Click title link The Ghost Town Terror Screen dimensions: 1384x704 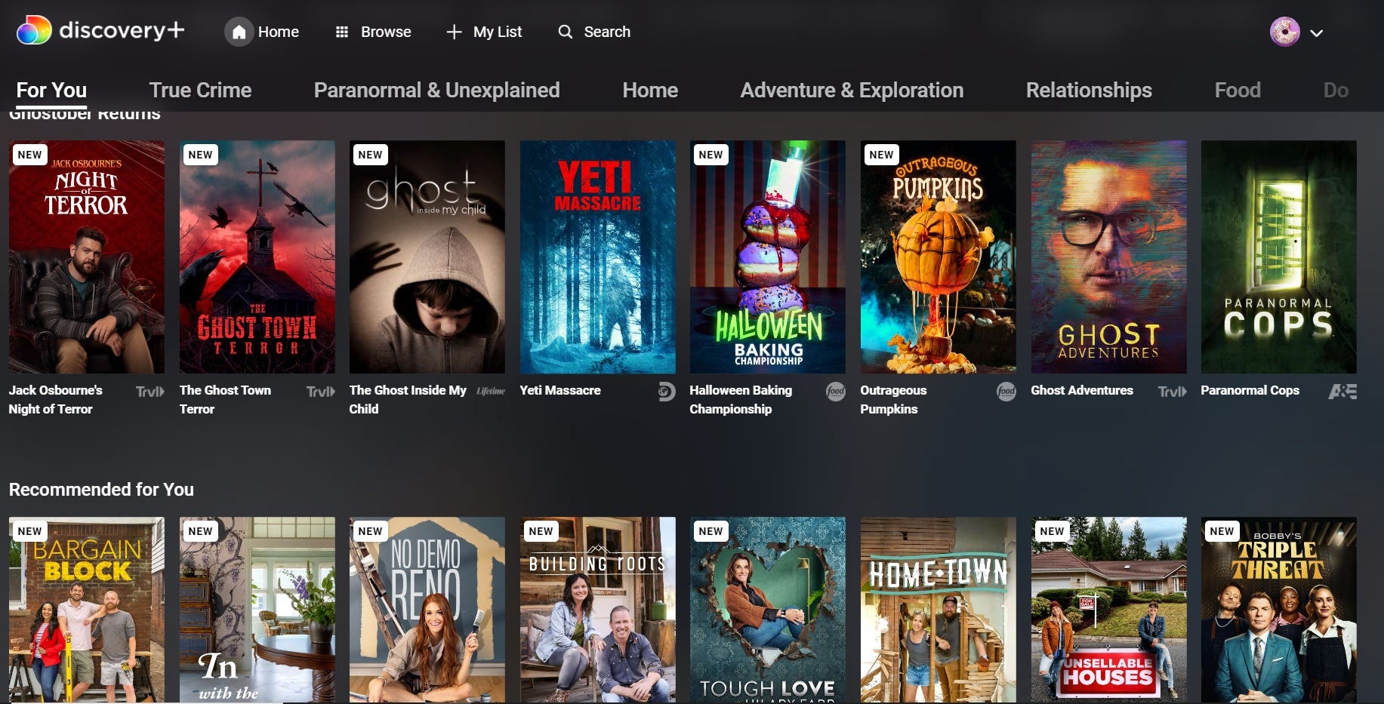225,400
